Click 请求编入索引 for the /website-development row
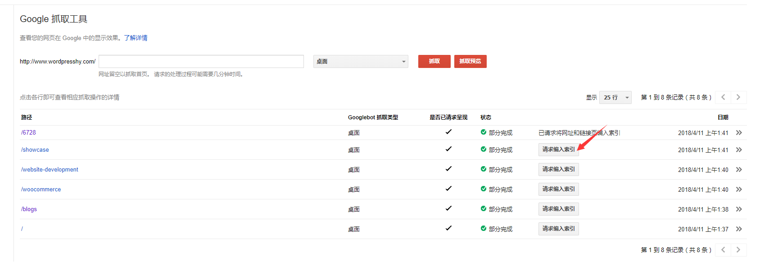 pyautogui.click(x=558, y=170)
